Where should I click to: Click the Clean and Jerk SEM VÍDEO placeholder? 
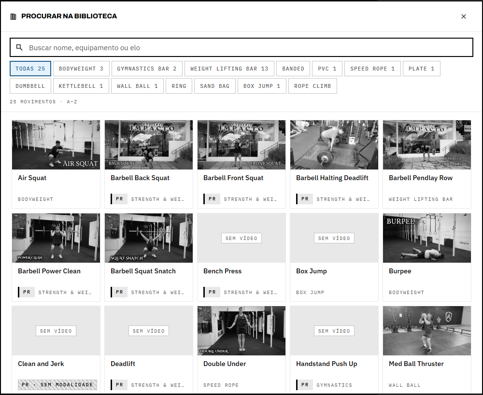point(56,331)
